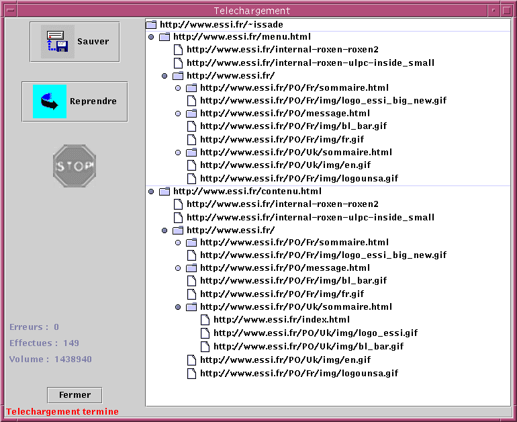Click the folder icon beside contenu.html
Viewport: 517px width, 422px height.
164,192
